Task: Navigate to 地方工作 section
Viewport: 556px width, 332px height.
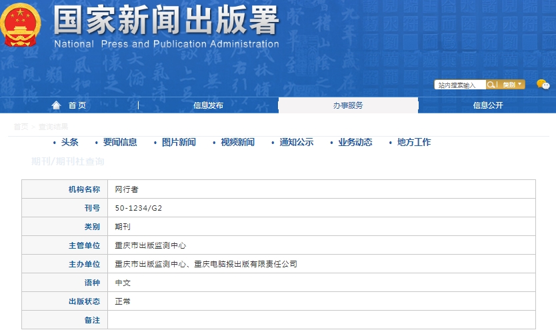Action: [x=413, y=142]
